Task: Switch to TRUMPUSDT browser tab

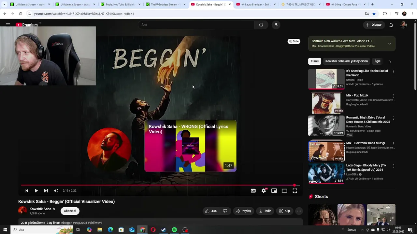Action: tap(301, 5)
